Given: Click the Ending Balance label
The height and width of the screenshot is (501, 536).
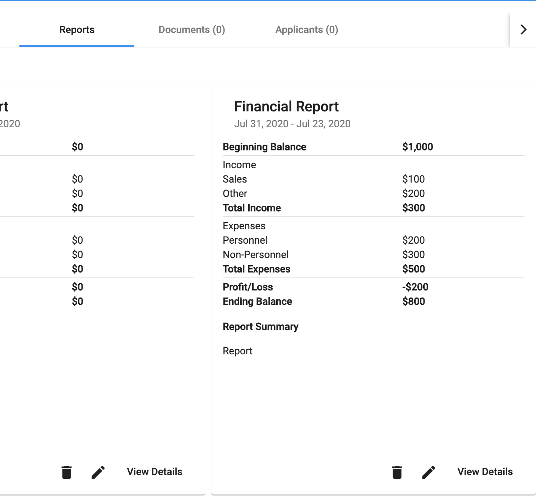Looking at the screenshot, I should (x=257, y=302).
